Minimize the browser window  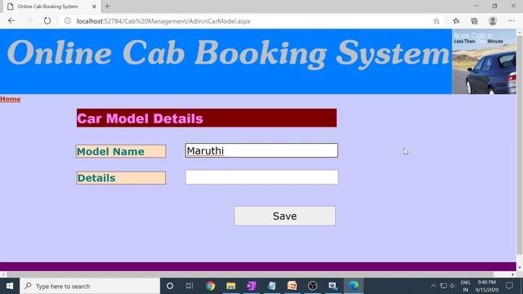coord(476,6)
